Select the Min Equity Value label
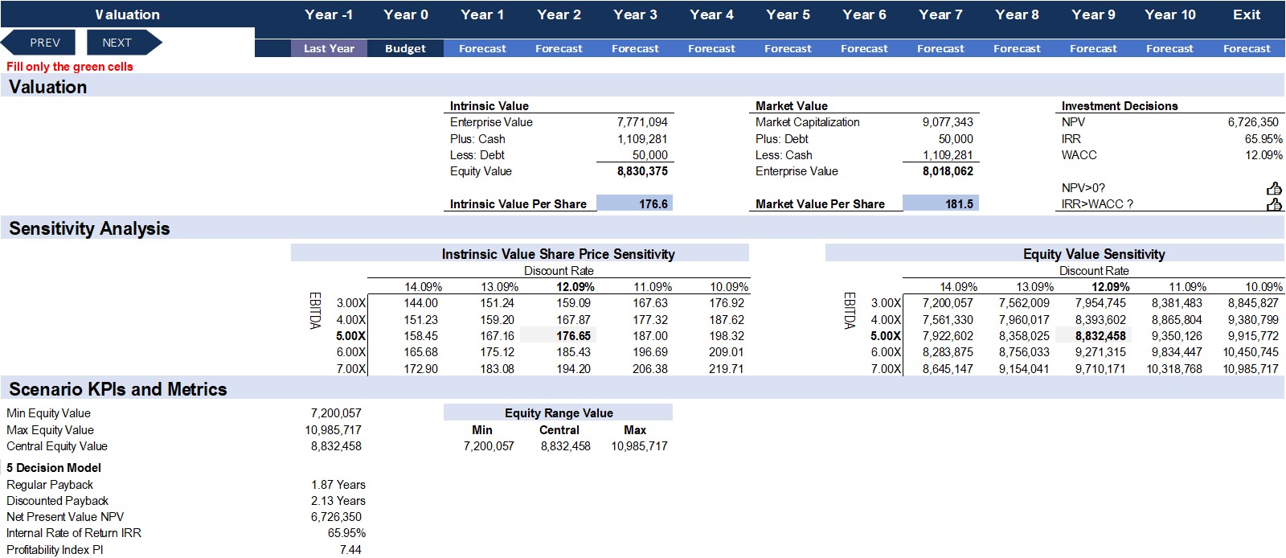Screen dimensions: 1286x558 pyautogui.click(x=48, y=413)
